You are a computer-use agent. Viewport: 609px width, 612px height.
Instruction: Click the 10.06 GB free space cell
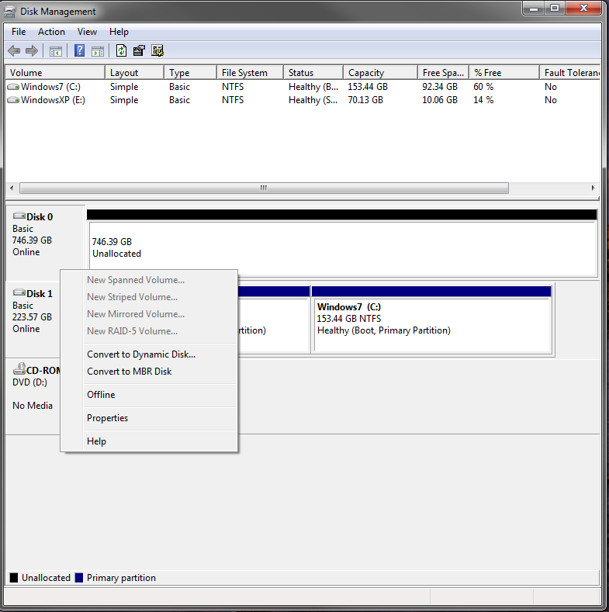point(440,100)
